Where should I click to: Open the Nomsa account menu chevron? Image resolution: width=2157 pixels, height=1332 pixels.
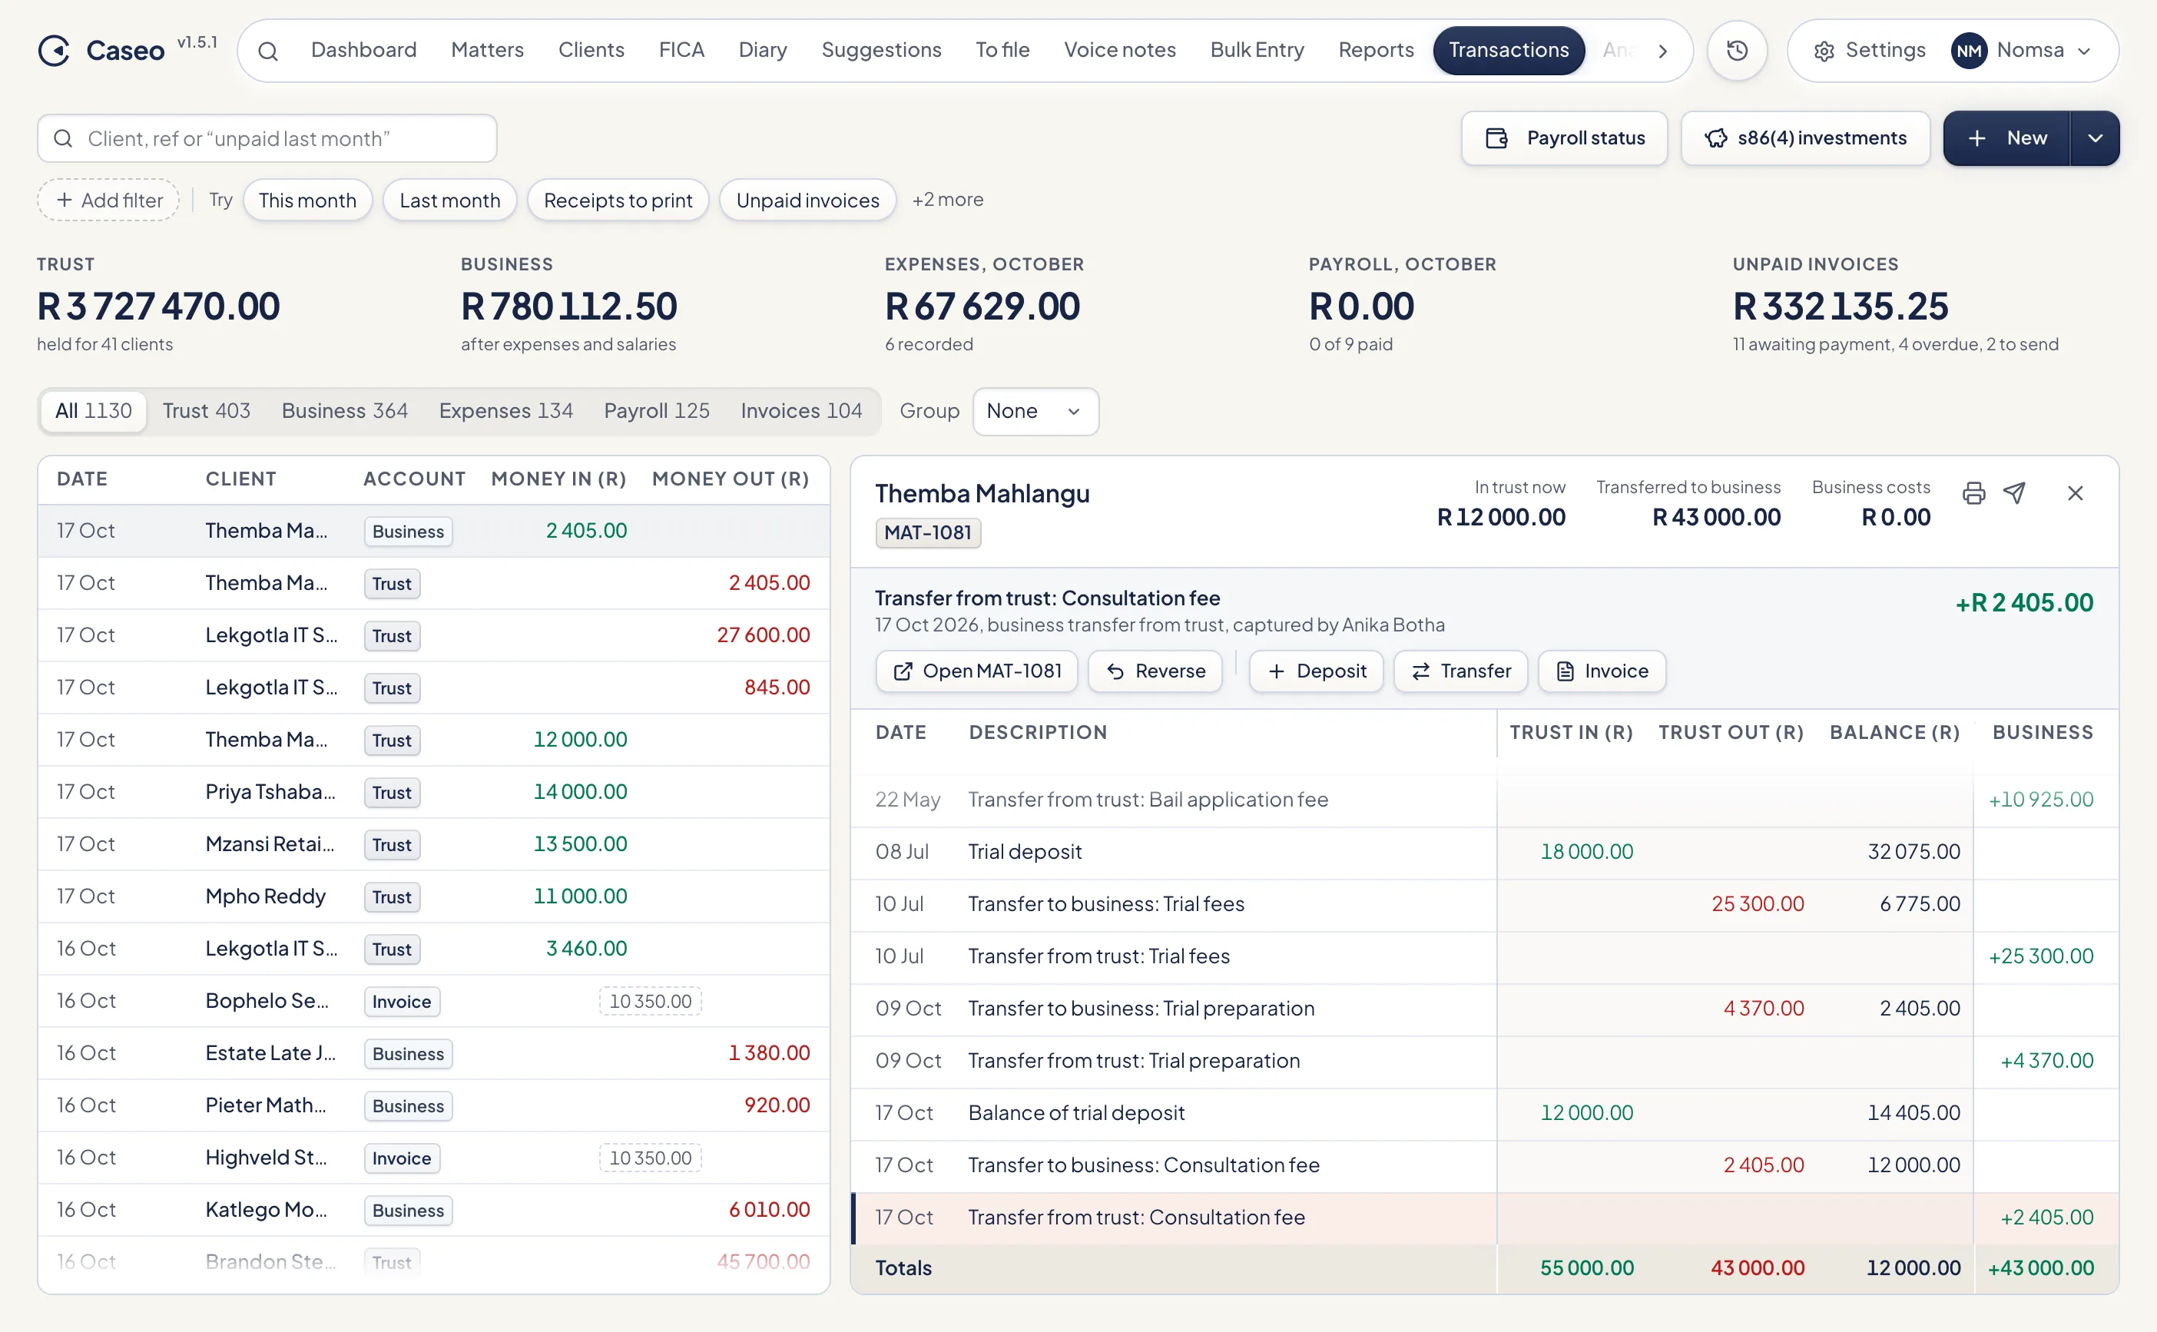(2083, 51)
